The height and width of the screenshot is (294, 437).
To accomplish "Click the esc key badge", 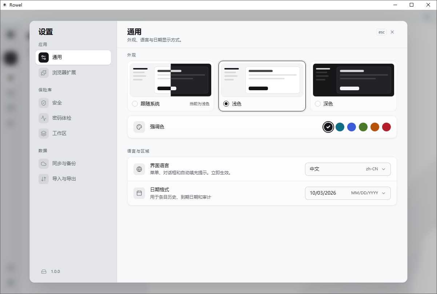I will (381, 32).
